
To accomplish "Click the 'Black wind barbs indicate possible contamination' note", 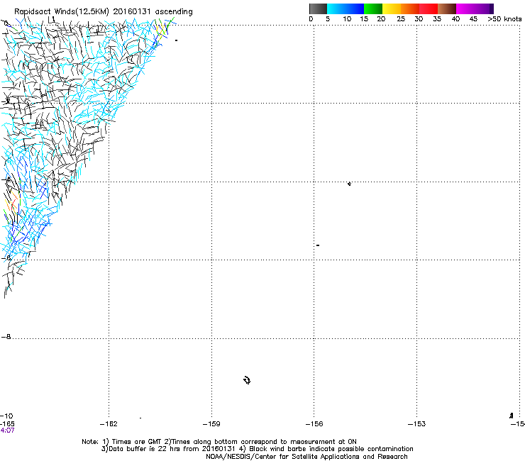I will click(331, 449).
